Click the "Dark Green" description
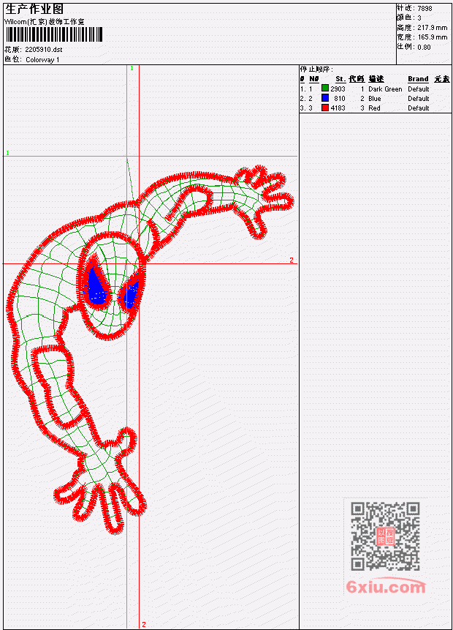The height and width of the screenshot is (630, 453). [385, 89]
